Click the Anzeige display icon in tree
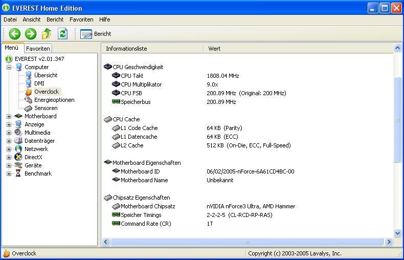This screenshot has height=260, width=404. coord(18,124)
